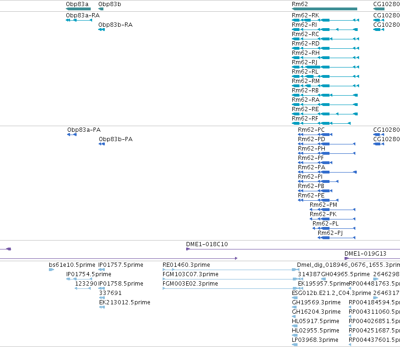Select the FGM003E02.3prime EST label

(x=190, y=284)
